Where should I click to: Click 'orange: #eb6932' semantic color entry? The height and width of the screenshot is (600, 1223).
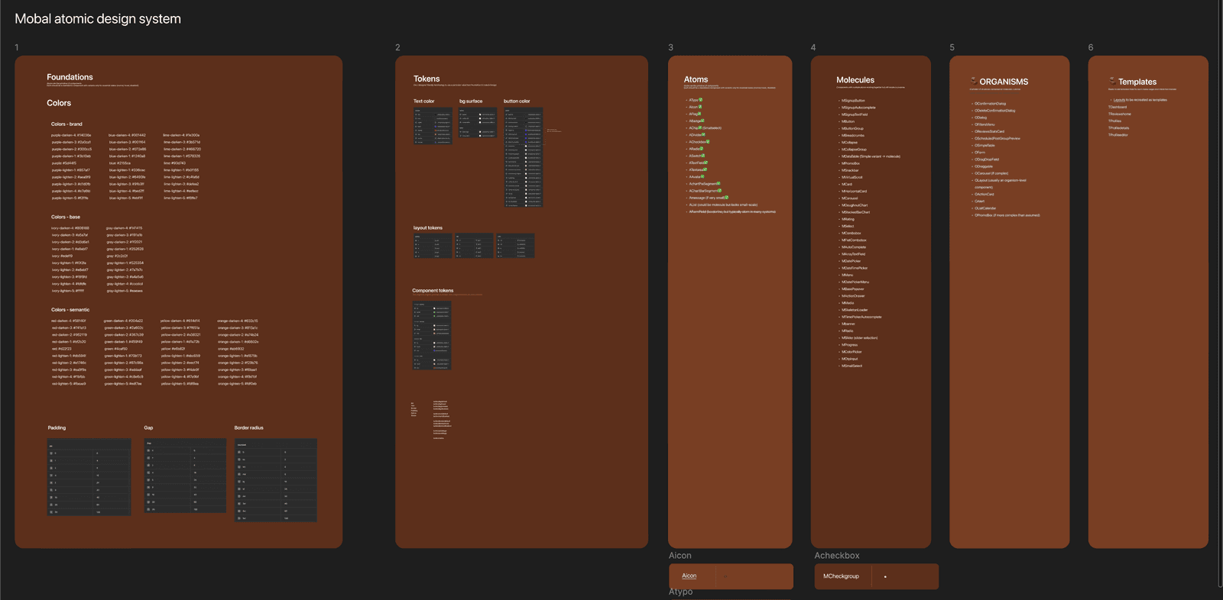pos(230,349)
